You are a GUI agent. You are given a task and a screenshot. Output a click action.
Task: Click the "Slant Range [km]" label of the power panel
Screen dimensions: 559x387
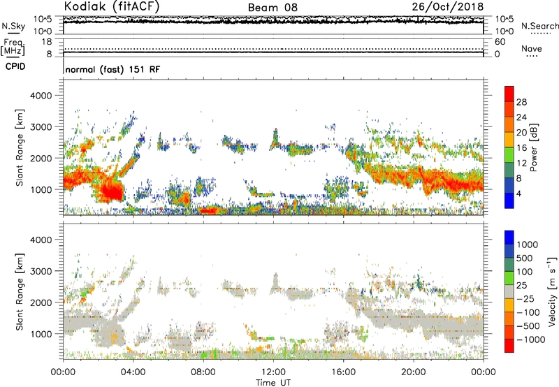(20, 147)
